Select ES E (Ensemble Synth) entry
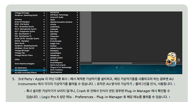Viewport: 193px width, 102px height. 29,27
